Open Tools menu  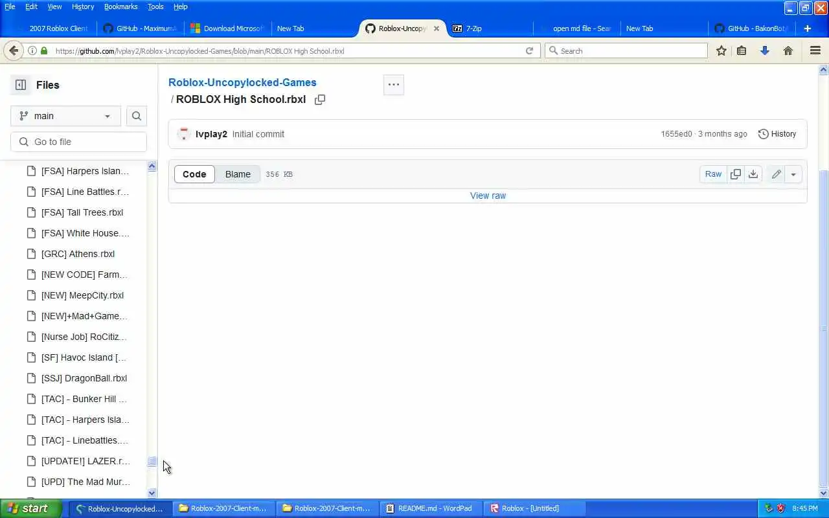(155, 6)
